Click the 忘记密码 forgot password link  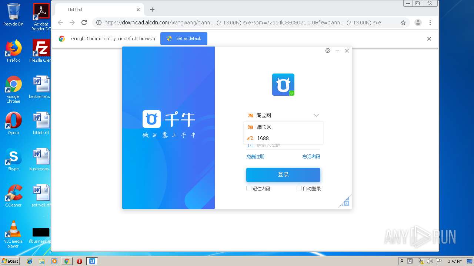tap(311, 157)
